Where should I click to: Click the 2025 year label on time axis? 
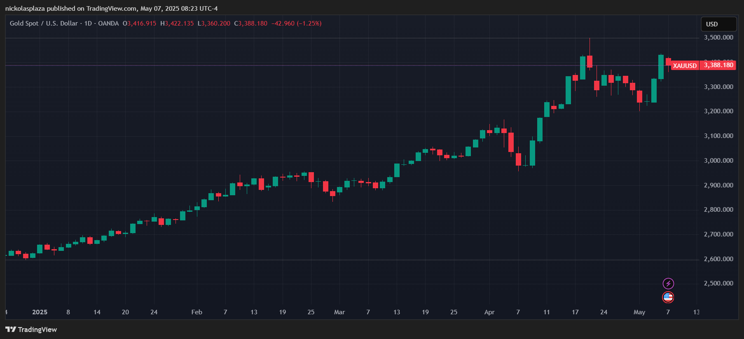point(40,312)
